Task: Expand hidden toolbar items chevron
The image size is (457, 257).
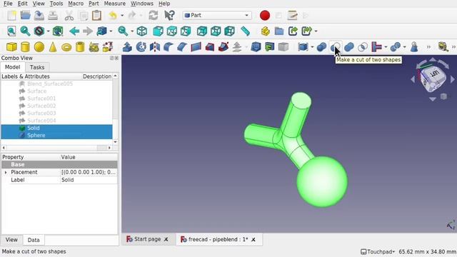Action: (428, 47)
